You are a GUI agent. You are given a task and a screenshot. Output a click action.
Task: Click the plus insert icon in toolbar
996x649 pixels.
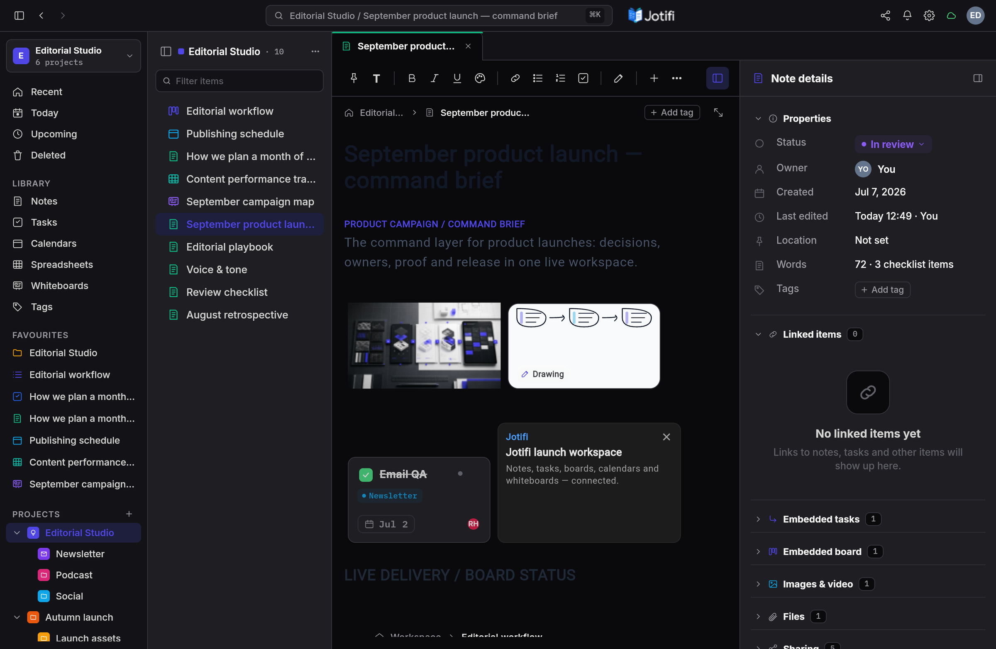click(x=654, y=78)
